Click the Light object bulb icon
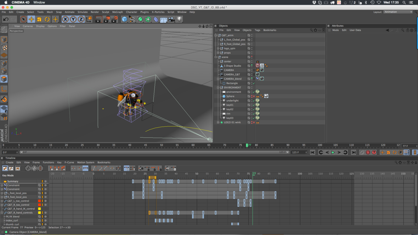Image resolution: width=418 pixels, height=235 pixels. coord(180,19)
